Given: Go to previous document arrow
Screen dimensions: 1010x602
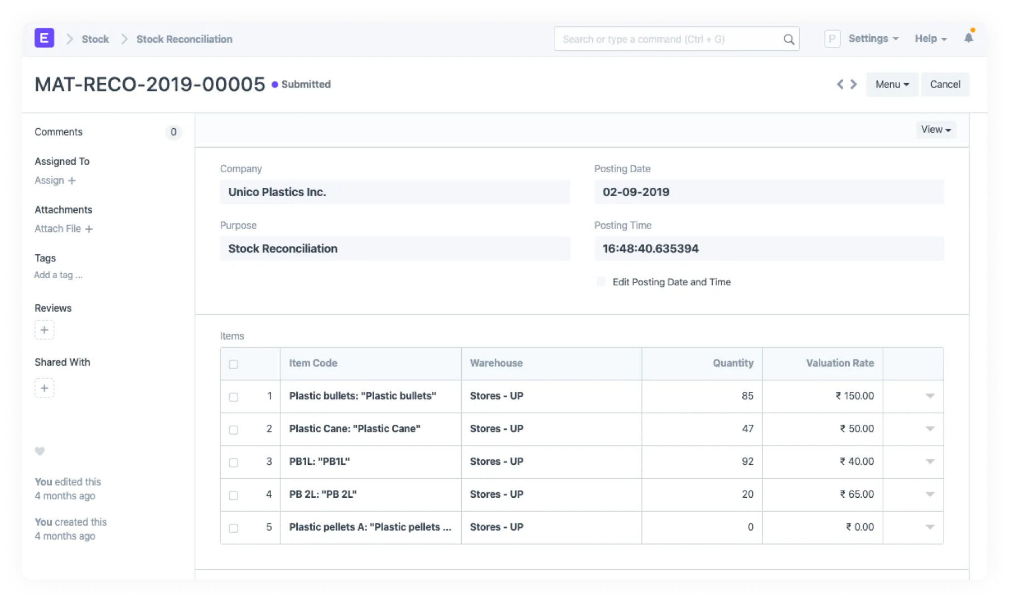Looking at the screenshot, I should tap(840, 84).
